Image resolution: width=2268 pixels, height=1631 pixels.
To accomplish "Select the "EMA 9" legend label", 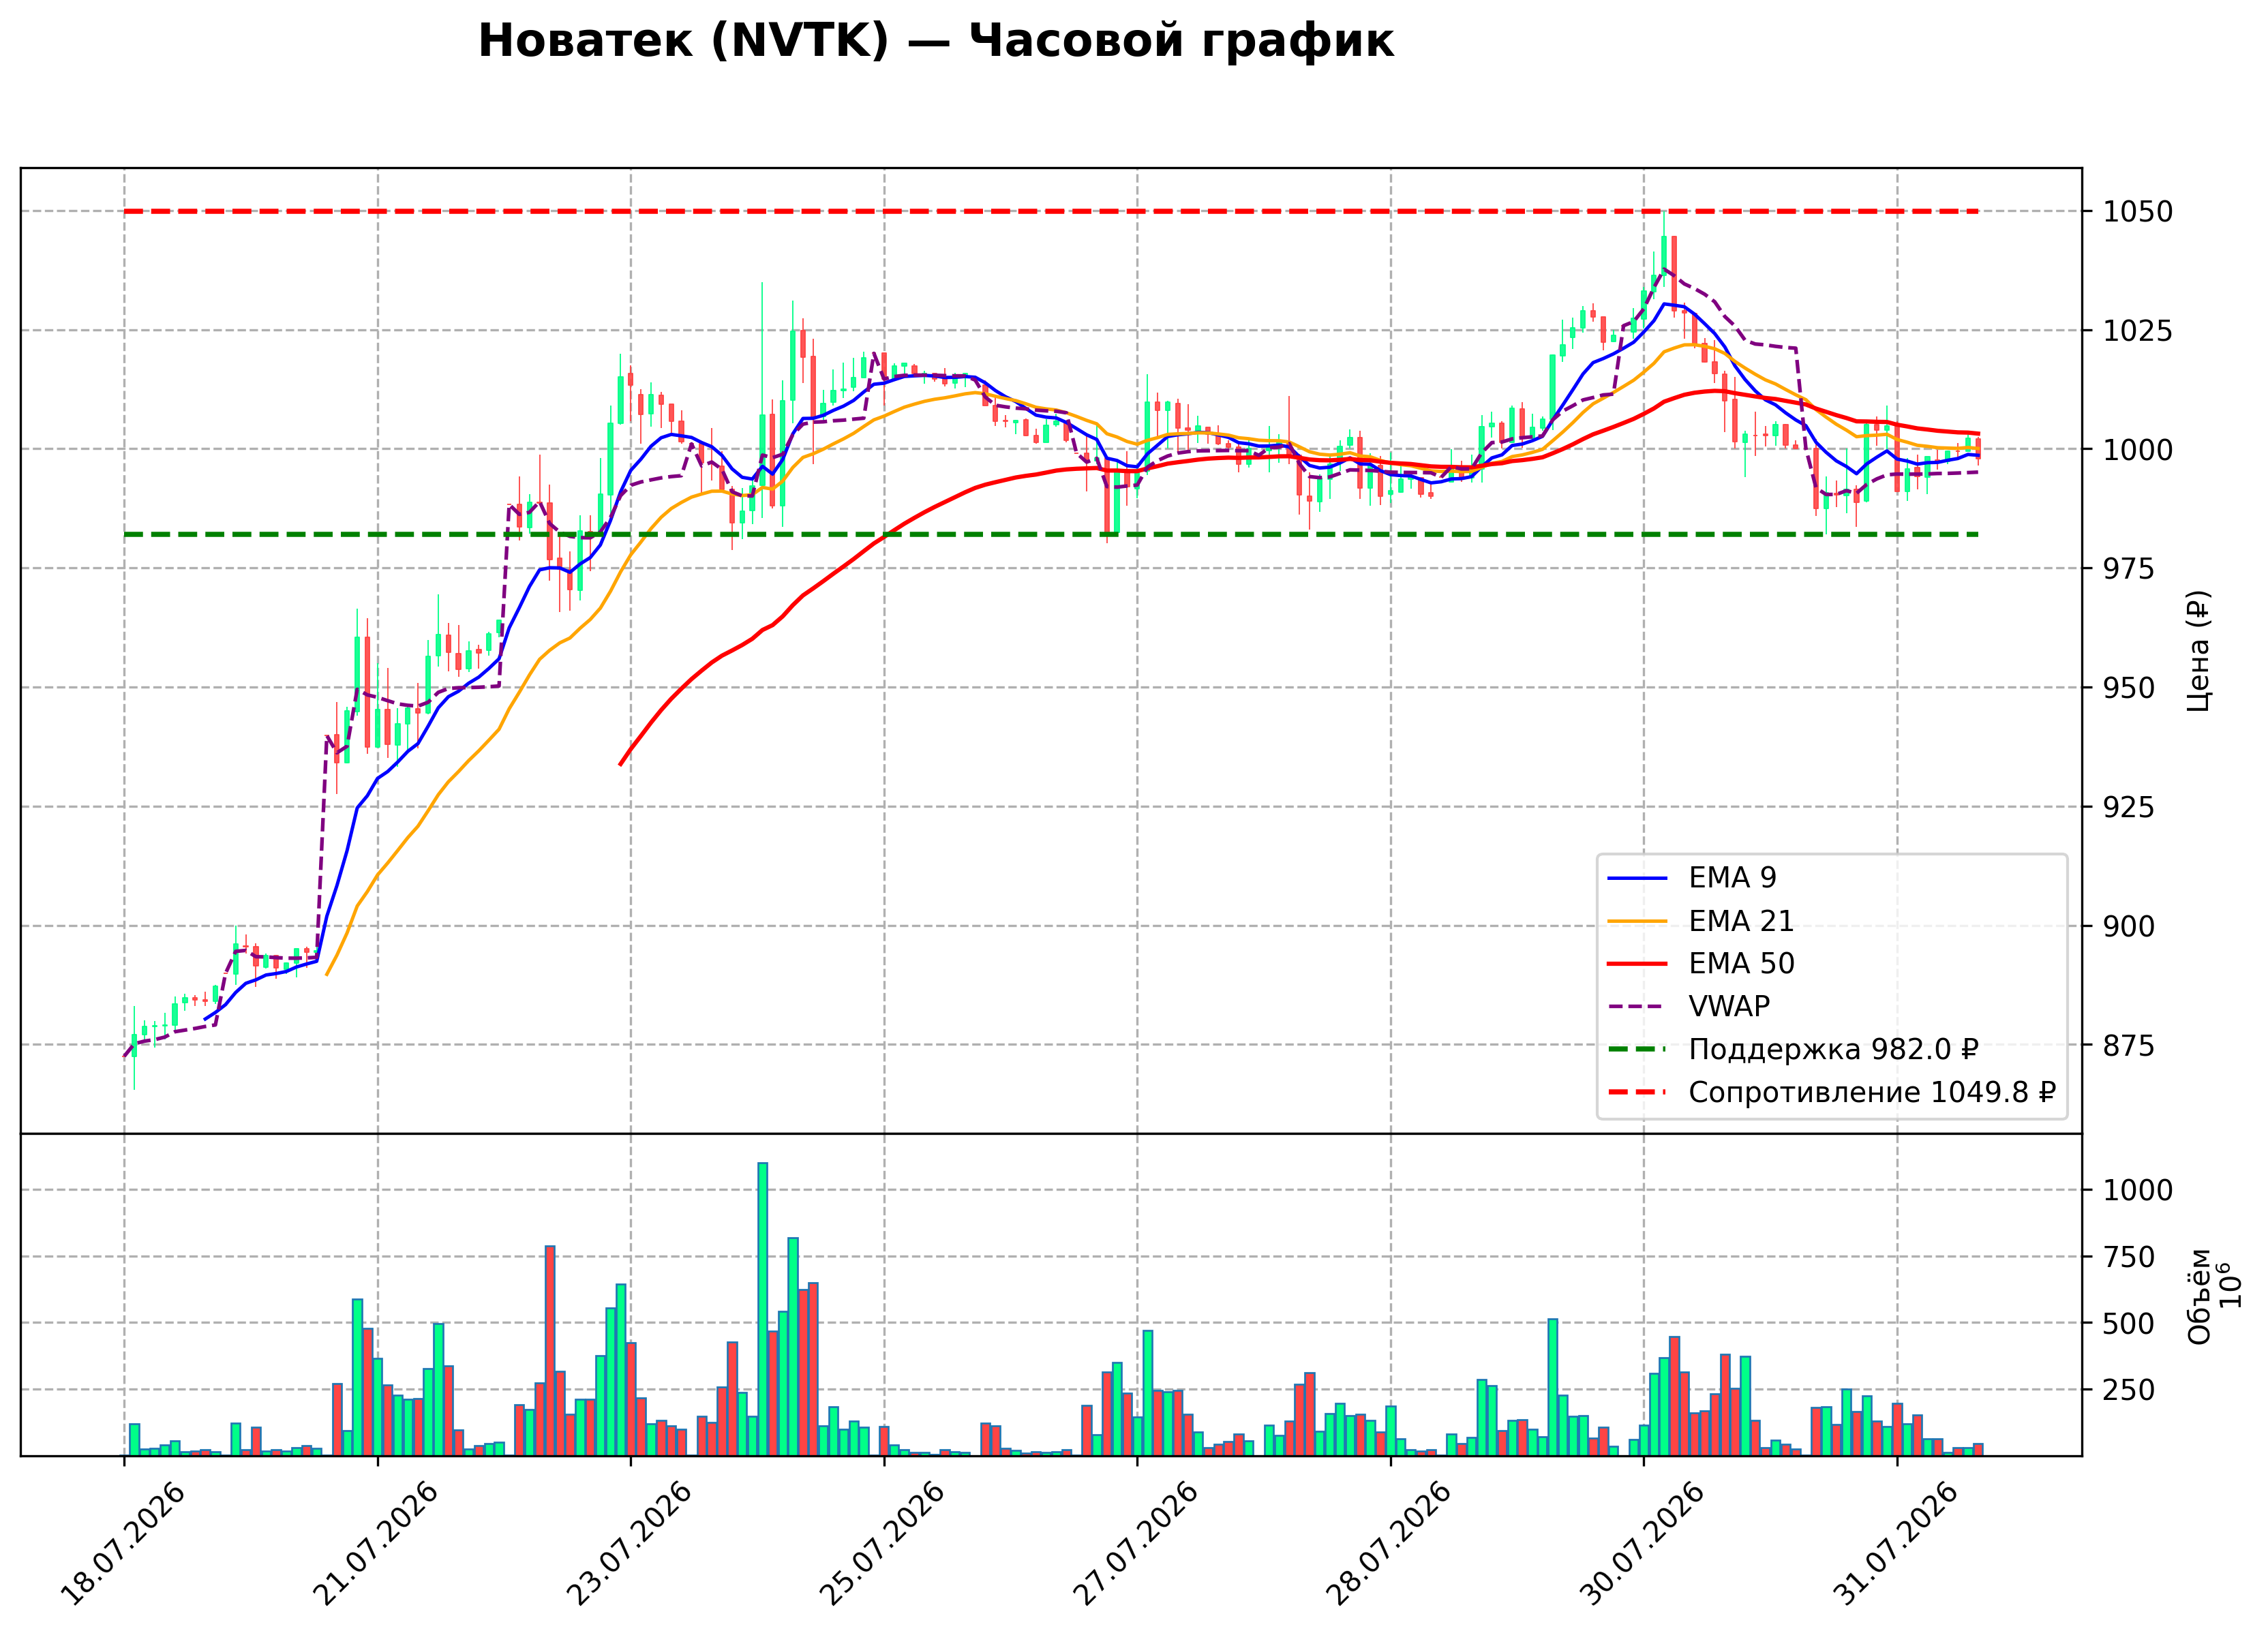I will 1732,878.
